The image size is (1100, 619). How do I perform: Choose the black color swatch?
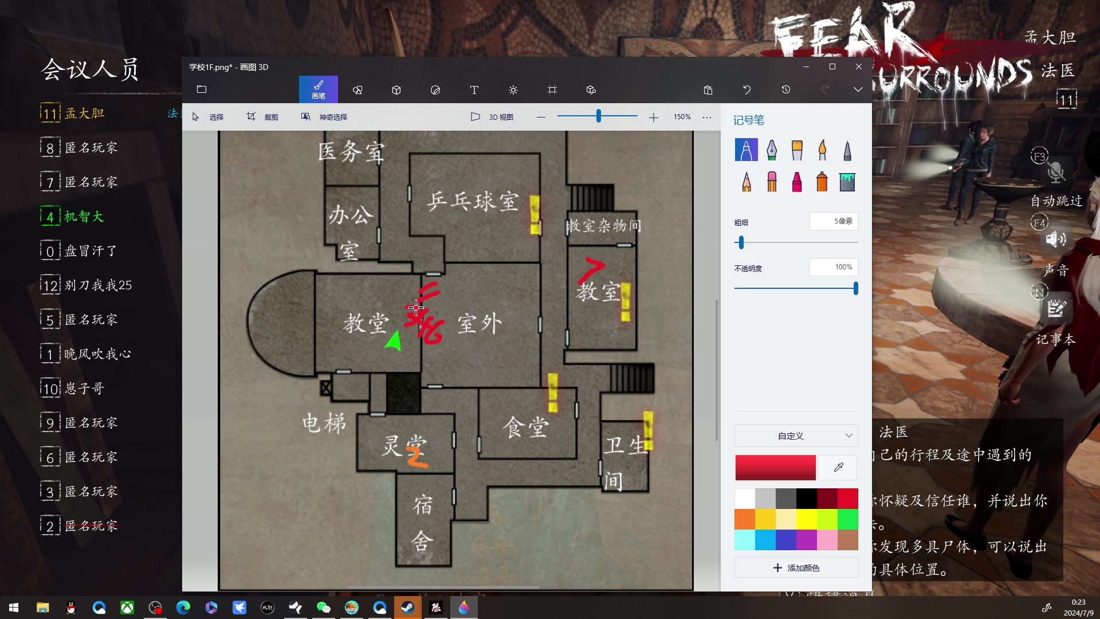pos(807,499)
